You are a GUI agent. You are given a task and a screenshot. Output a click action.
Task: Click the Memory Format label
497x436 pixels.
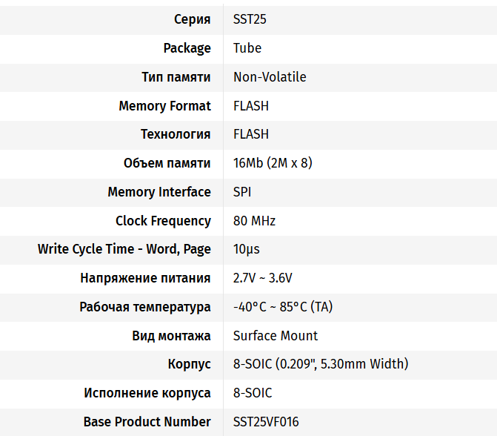pos(164,106)
